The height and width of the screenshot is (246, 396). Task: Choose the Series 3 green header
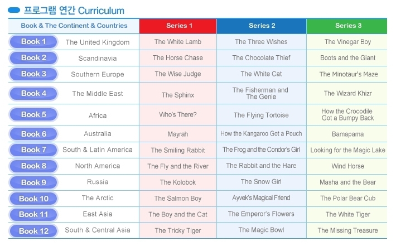click(x=347, y=26)
